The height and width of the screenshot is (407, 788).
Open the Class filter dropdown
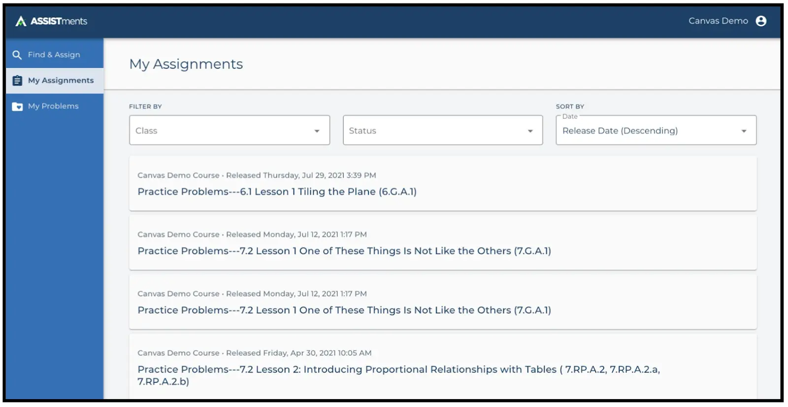tap(229, 130)
